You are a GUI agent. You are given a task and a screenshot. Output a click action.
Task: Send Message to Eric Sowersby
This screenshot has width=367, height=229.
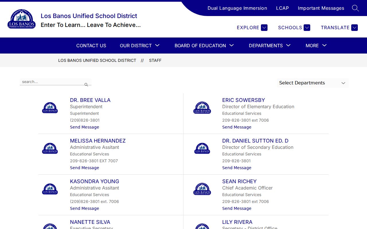237,127
